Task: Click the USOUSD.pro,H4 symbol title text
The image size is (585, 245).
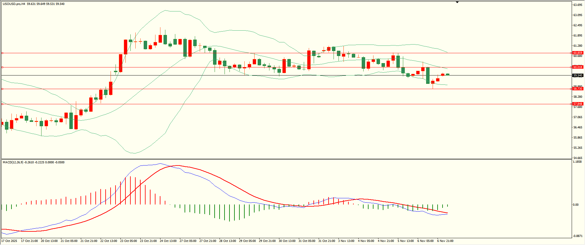Action: pyautogui.click(x=14, y=4)
